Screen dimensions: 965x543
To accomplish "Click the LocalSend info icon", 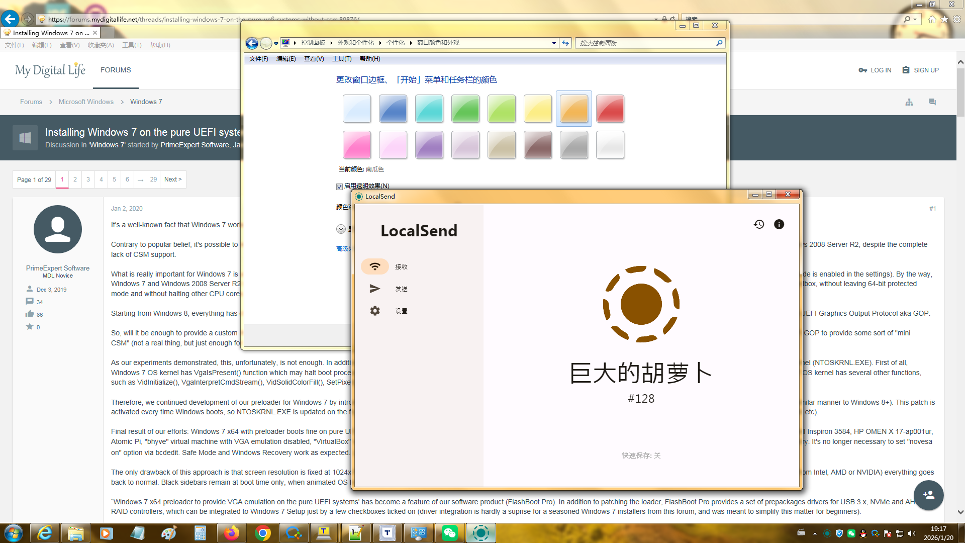I will click(x=779, y=224).
